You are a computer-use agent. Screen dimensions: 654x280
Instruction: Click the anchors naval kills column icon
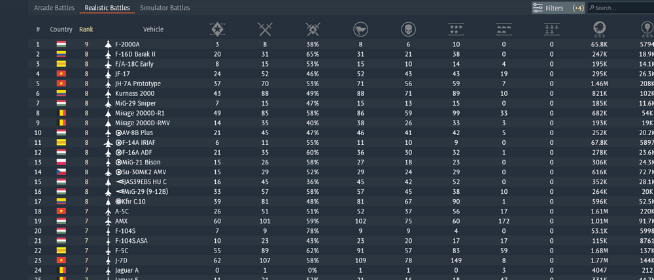click(x=551, y=29)
